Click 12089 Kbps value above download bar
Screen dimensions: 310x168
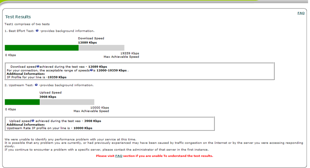[x=87, y=43]
